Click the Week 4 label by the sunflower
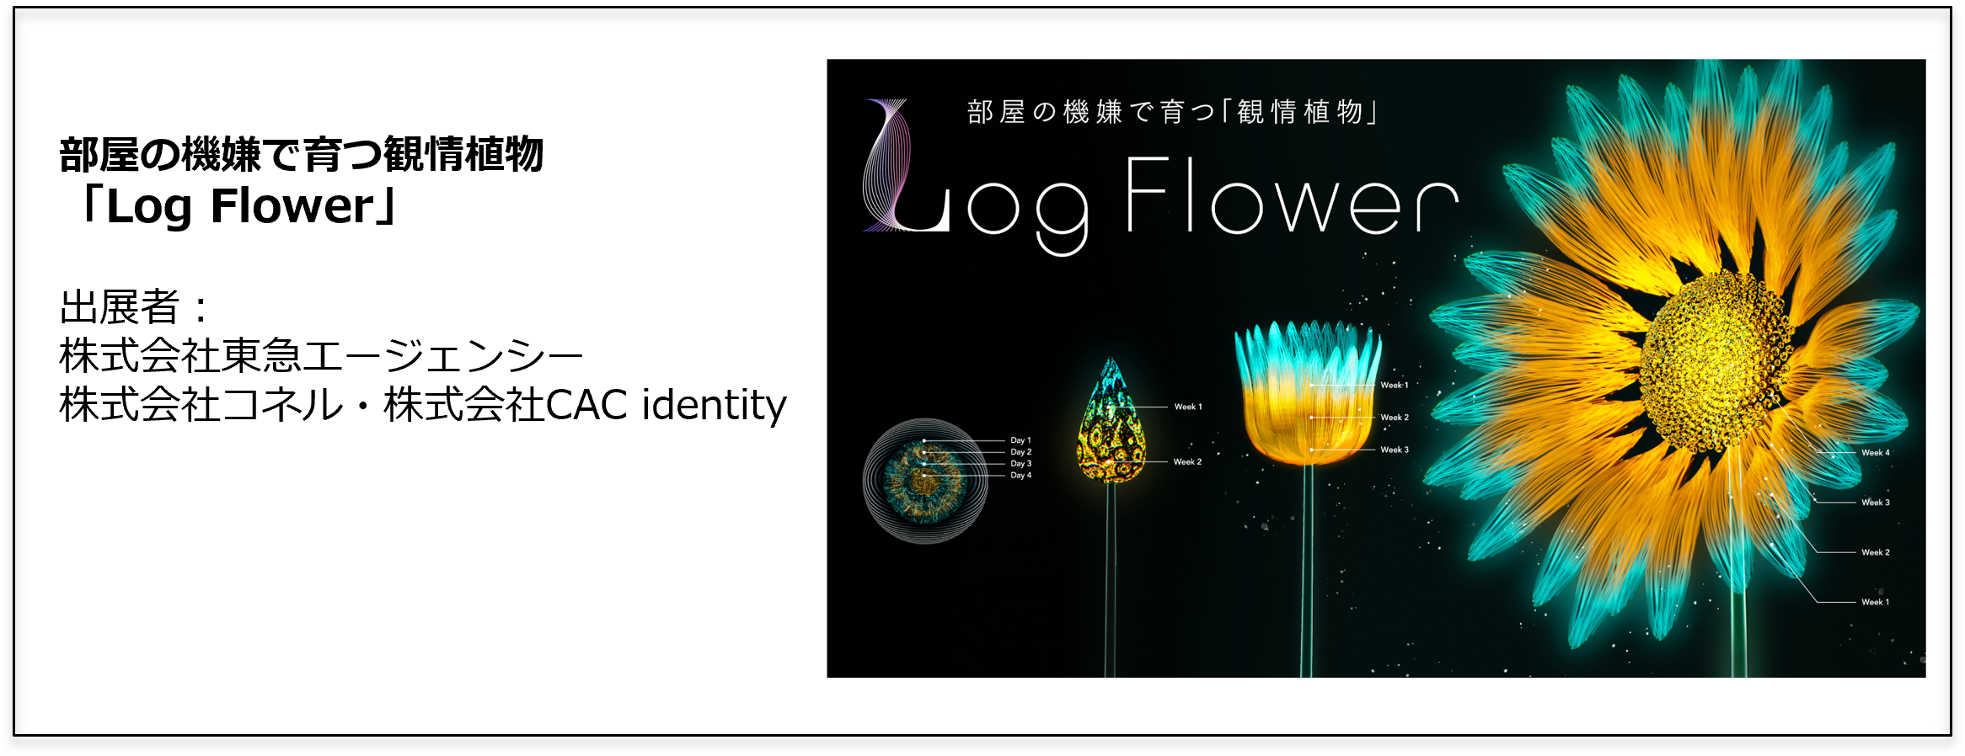The height and width of the screenshot is (756, 1965). coord(1876,453)
